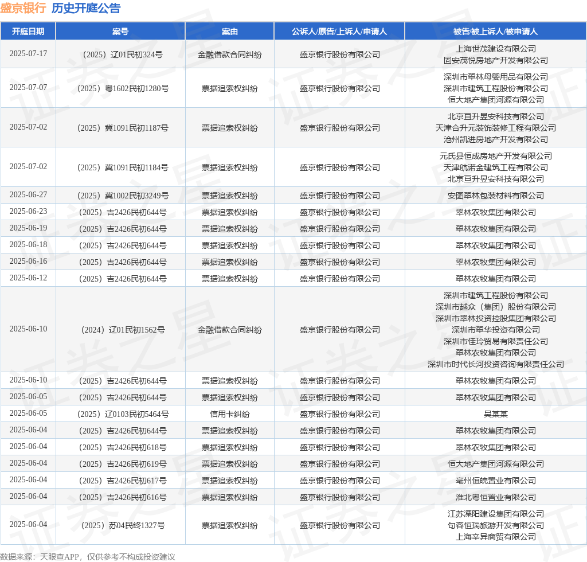Open case (2025)苏04民终1327号
Screen dimensions: 587x562
[x=120, y=525]
